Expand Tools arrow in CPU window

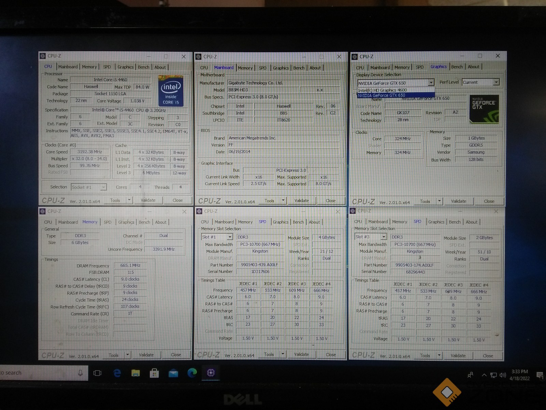[129, 200]
